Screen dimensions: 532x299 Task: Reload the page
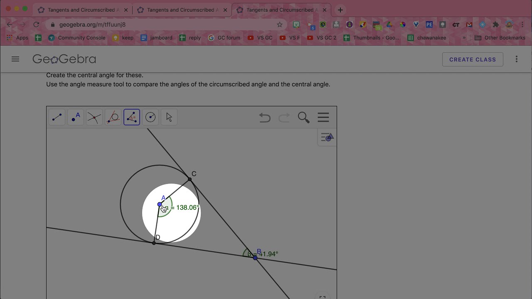coord(36,25)
